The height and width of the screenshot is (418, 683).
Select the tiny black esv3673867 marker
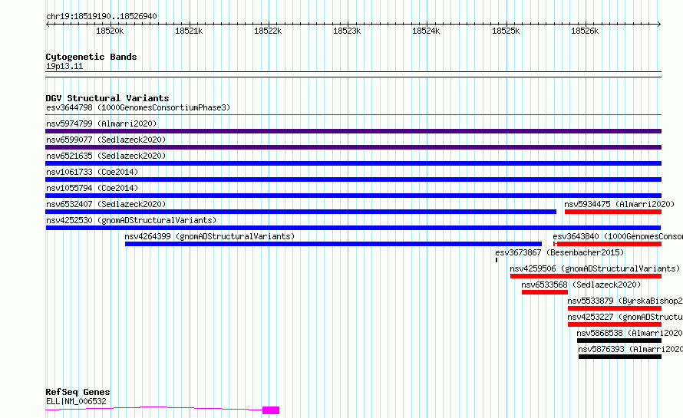coord(496,260)
